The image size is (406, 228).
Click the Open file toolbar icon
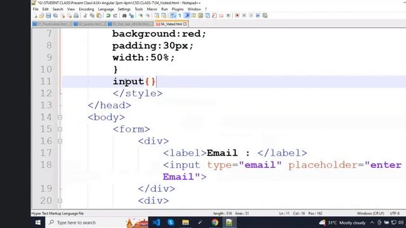click(41, 15)
